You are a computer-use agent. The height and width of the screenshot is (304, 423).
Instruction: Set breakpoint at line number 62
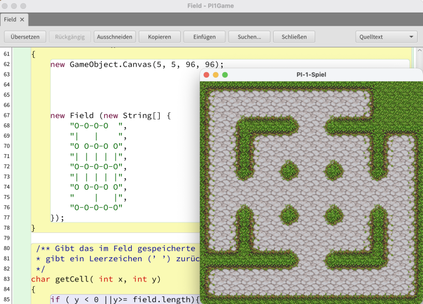point(7,64)
